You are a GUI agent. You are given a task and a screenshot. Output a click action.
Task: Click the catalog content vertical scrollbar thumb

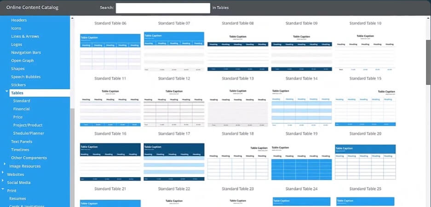coord(428,62)
